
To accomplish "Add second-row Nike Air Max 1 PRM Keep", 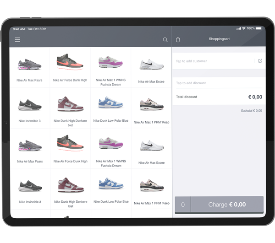I will pyautogui.click(x=151, y=108).
